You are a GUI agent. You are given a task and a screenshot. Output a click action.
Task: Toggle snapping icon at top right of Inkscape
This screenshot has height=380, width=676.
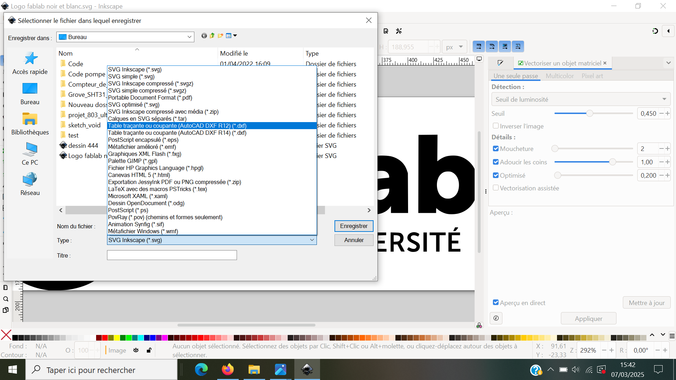coord(655,31)
